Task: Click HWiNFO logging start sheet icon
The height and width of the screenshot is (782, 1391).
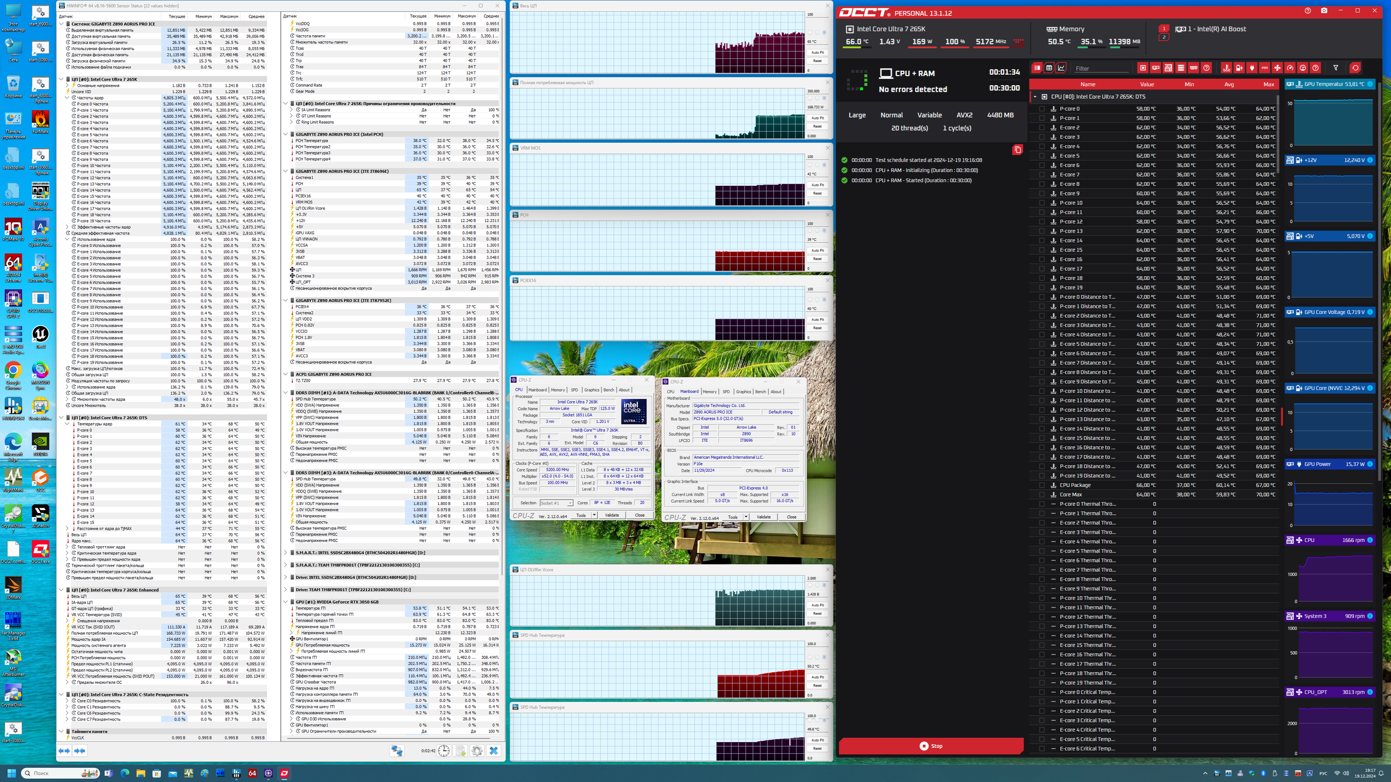Action: click(460, 750)
